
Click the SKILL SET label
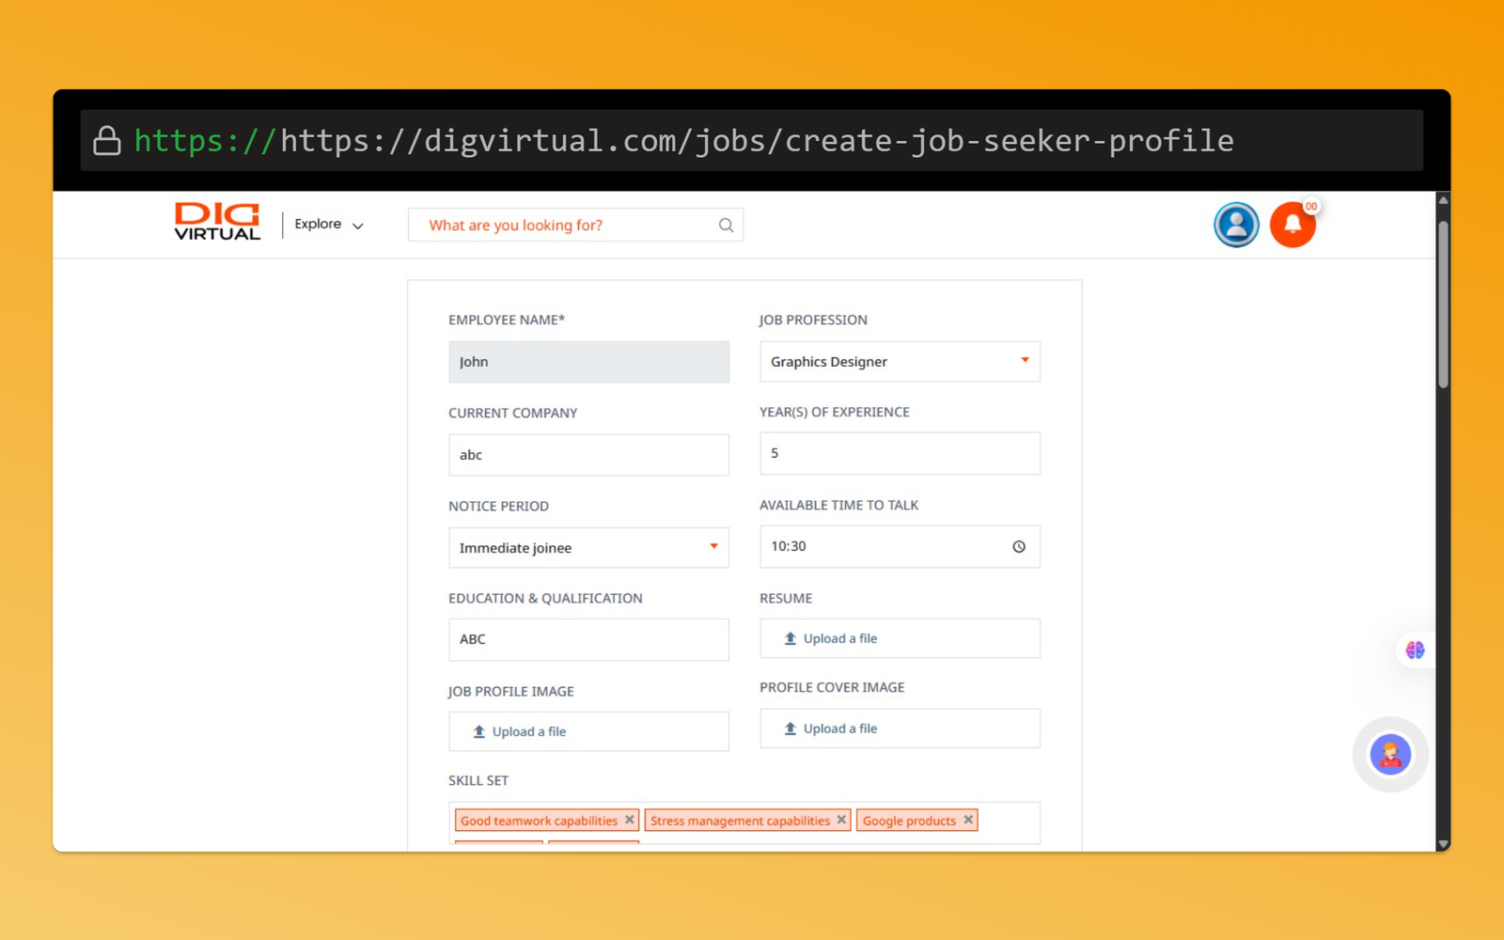point(478,780)
